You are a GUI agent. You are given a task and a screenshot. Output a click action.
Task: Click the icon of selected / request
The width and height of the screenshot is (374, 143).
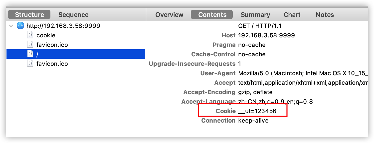tap(30, 54)
